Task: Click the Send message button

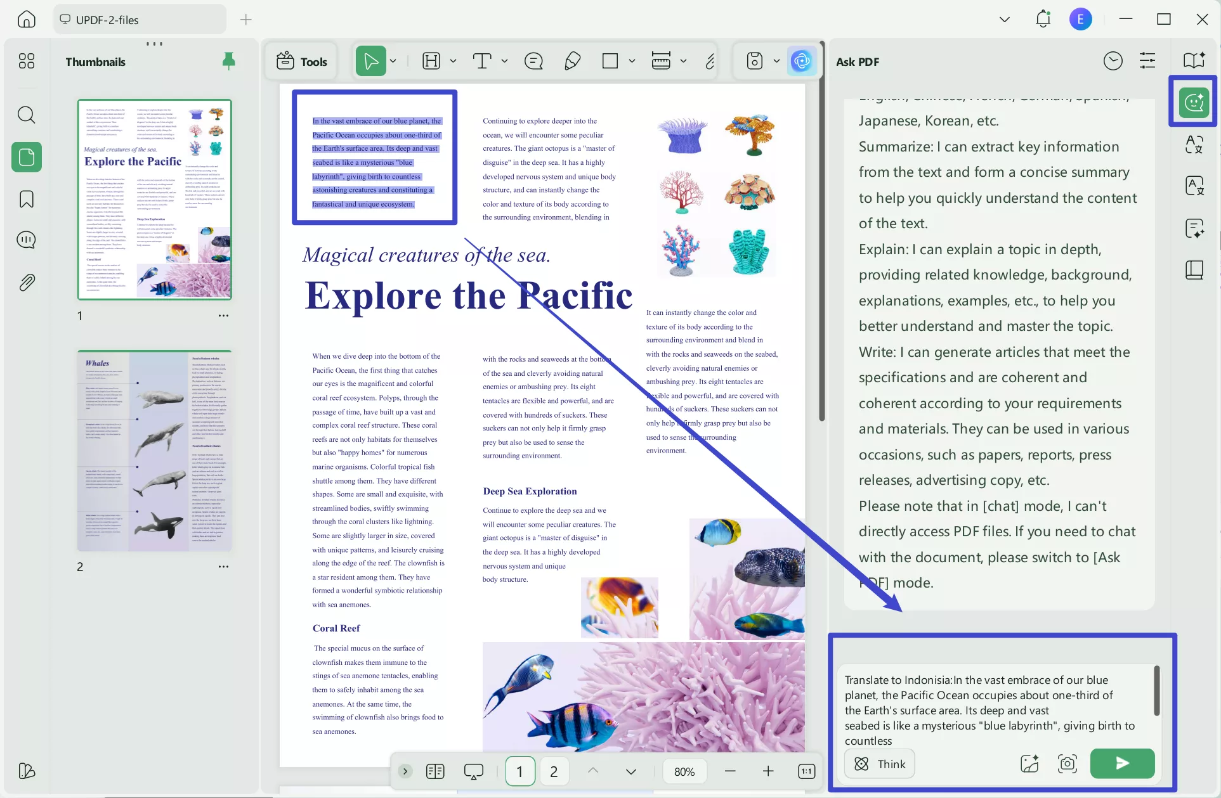Action: click(x=1122, y=764)
